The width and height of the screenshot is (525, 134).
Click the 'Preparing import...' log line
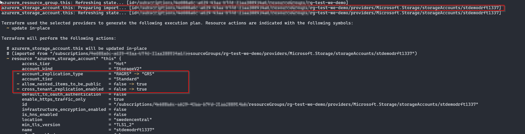pyautogui.click(x=251, y=8)
